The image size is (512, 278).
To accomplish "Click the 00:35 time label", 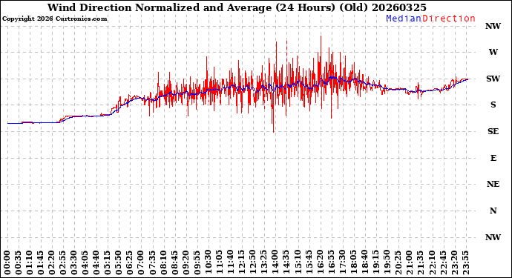I will (19, 262).
